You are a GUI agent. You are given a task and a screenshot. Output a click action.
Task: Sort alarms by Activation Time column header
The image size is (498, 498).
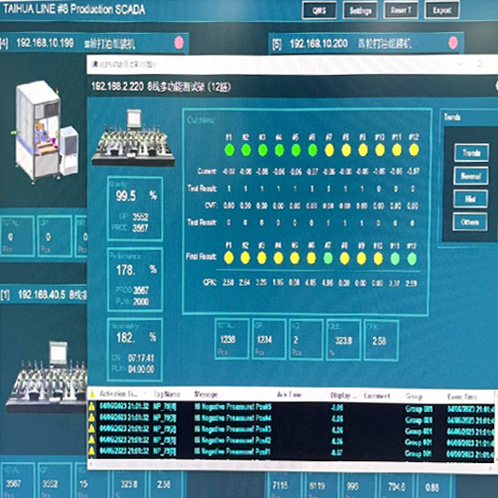(118, 394)
